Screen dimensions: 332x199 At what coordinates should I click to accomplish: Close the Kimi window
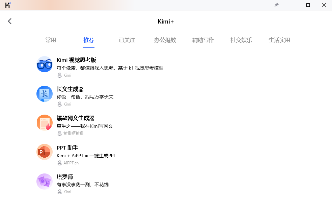pyautogui.click(x=324, y=5)
